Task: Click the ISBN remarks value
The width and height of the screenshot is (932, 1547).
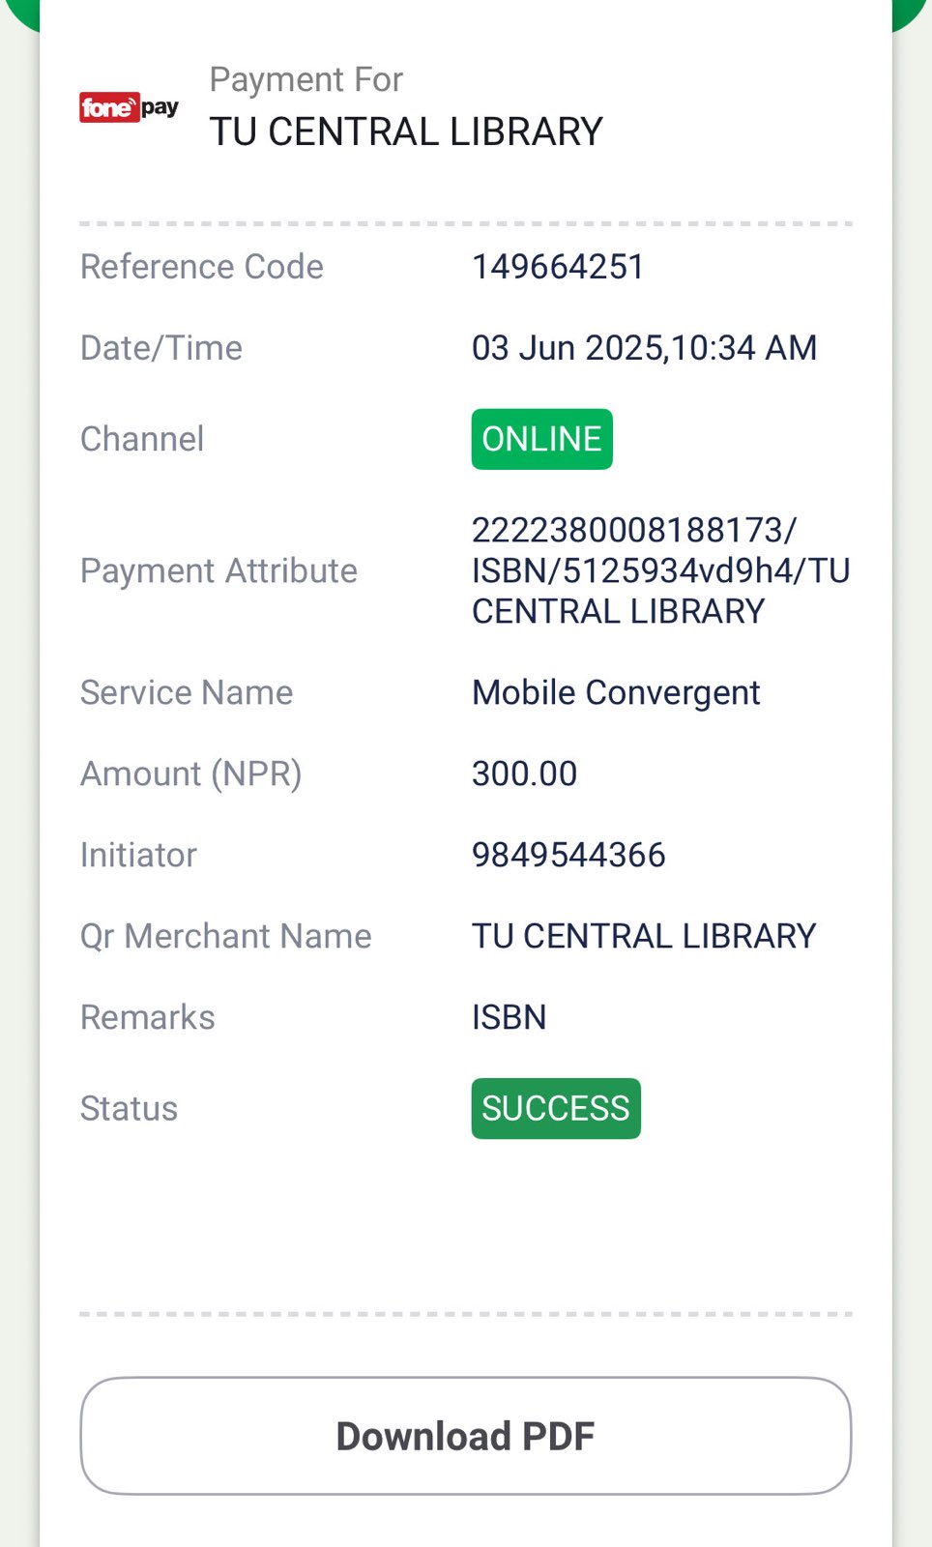Action: (x=509, y=1017)
